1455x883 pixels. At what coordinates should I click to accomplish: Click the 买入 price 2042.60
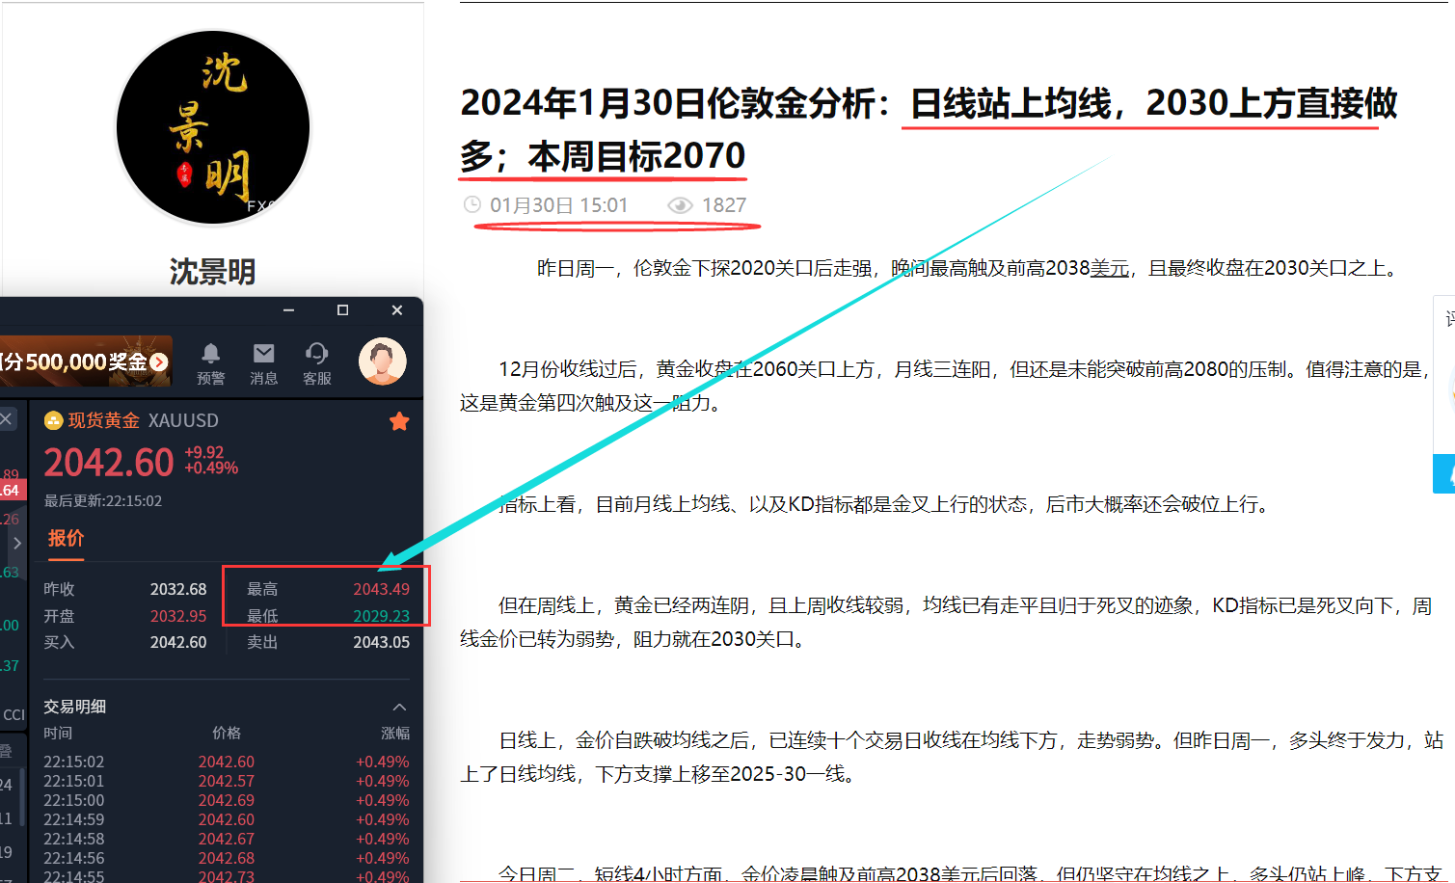pyautogui.click(x=178, y=642)
